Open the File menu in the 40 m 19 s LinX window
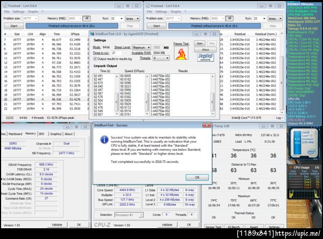This screenshot has height=239, width=323. 150,11
